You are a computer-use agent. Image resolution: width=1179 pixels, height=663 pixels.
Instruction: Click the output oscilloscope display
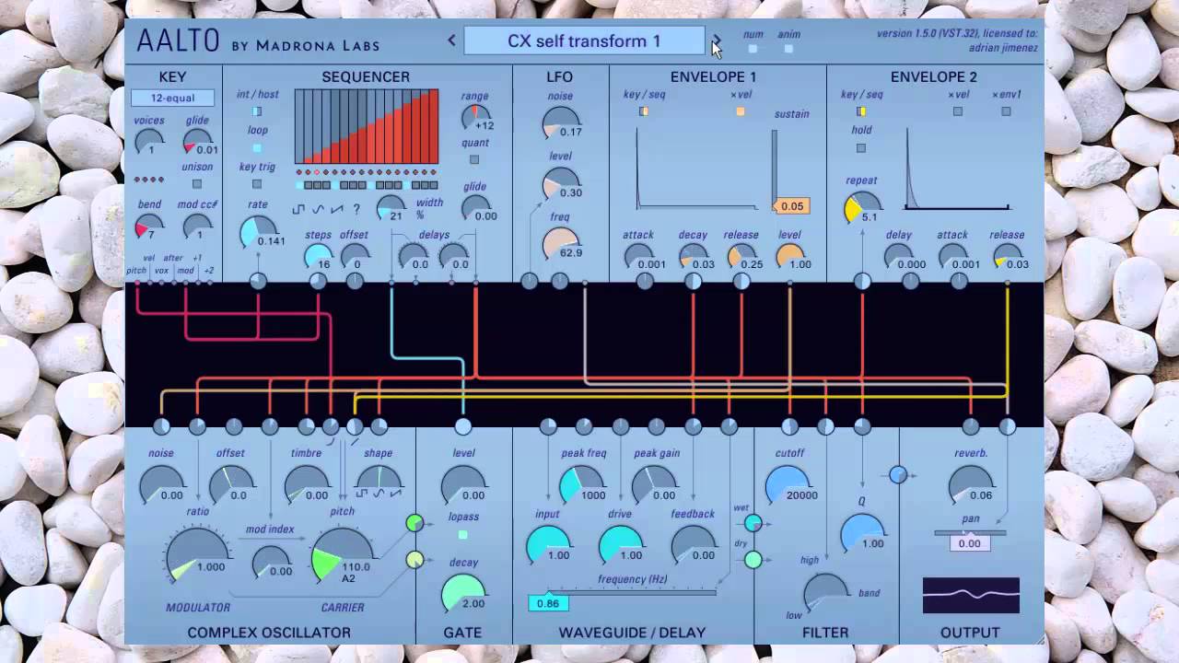(x=971, y=595)
